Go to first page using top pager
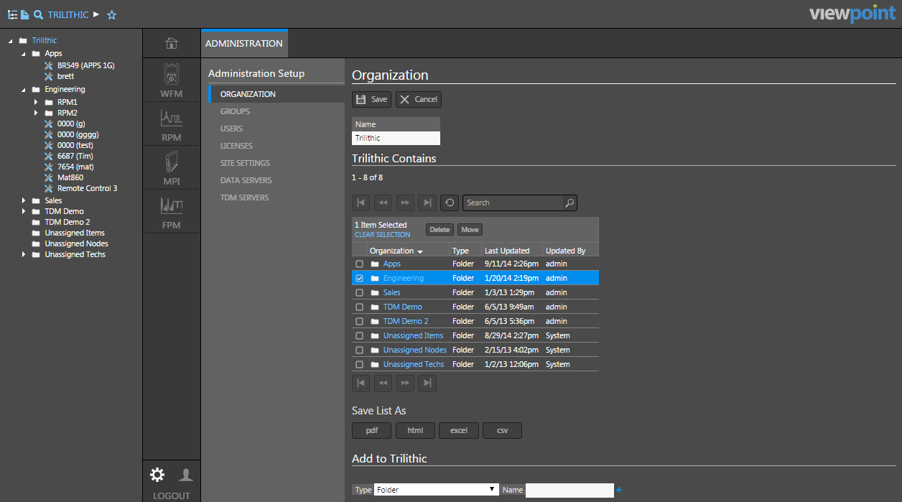The image size is (902, 502). 361,203
